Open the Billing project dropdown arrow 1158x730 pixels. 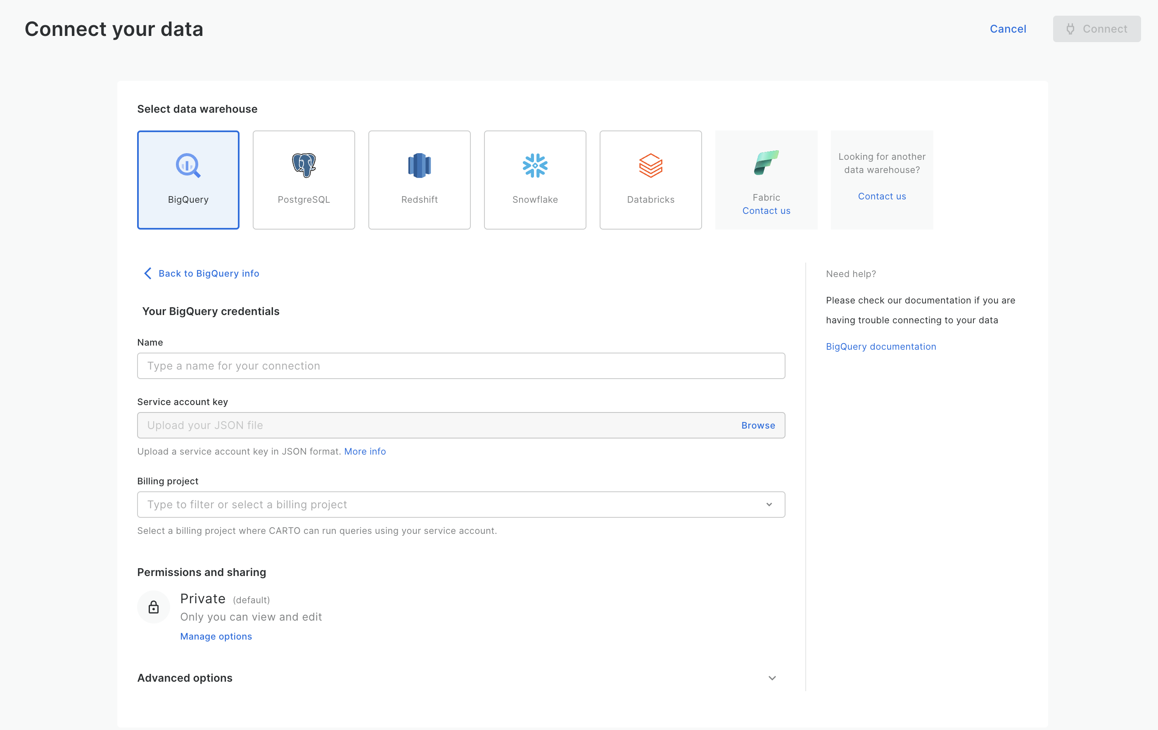(769, 505)
